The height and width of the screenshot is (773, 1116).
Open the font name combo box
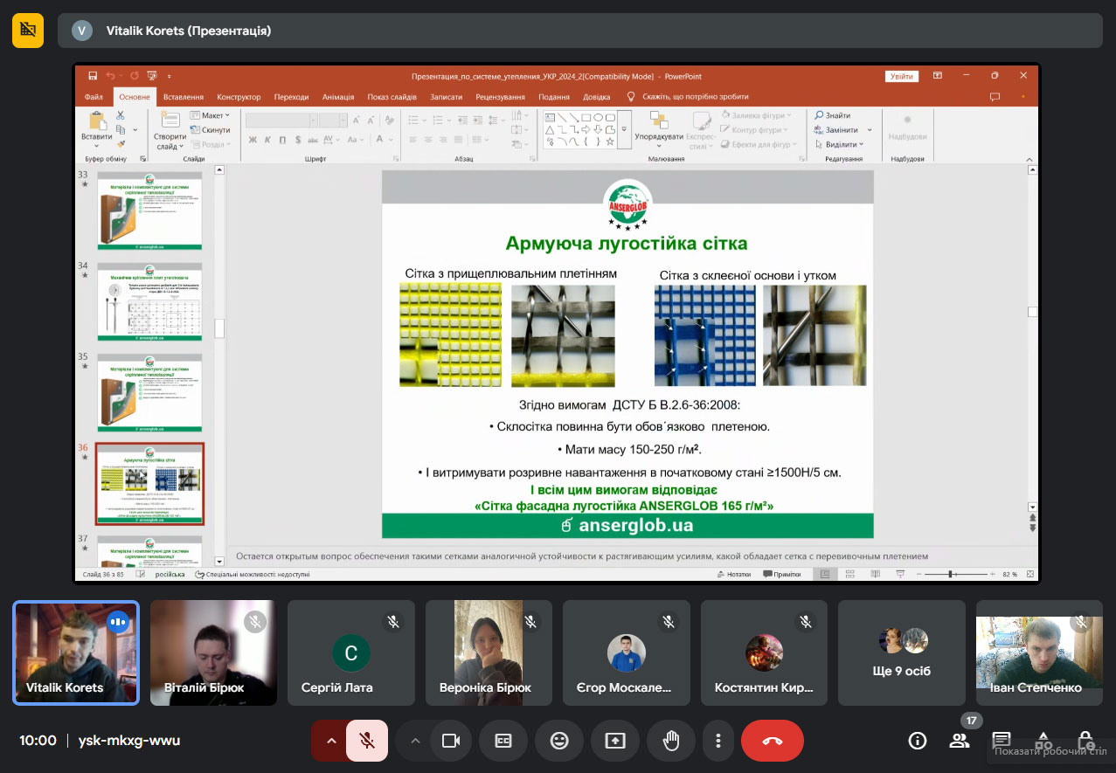click(x=280, y=121)
